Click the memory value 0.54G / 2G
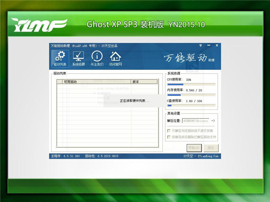 point(194,90)
